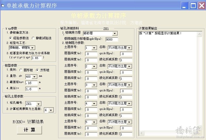
Task: Open 土层序号 dropdown showing 1
Action: coord(94,48)
